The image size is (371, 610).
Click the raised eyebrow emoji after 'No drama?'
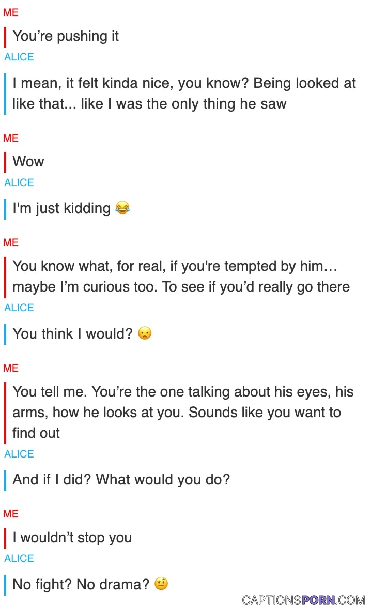click(161, 584)
